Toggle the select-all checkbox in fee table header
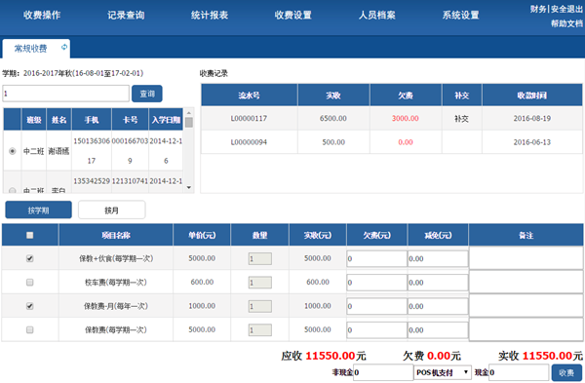 [x=30, y=235]
